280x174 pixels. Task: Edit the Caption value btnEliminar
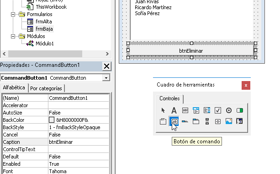click(x=79, y=142)
